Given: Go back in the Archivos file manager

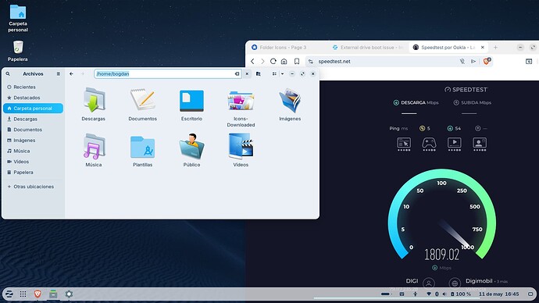Looking at the screenshot, I should tap(71, 74).
